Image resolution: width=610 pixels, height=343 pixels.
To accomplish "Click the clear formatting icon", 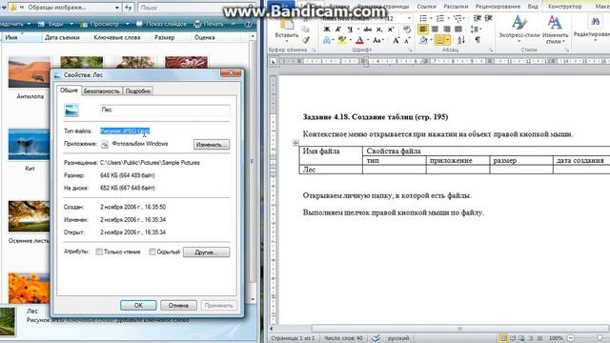I will (407, 30).
